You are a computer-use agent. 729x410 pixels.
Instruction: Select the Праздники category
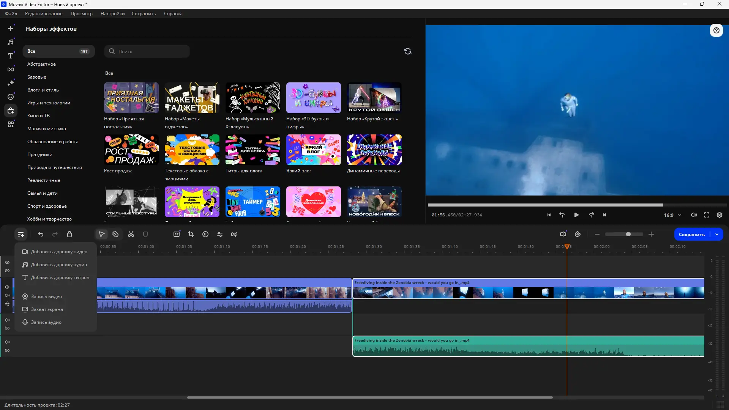(40, 155)
